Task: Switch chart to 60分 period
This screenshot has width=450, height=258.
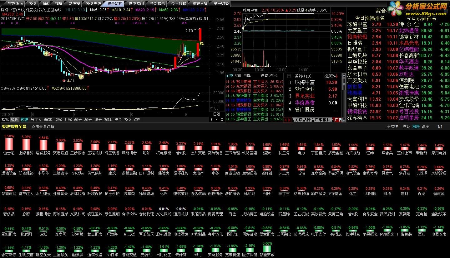Action: tap(78, 120)
